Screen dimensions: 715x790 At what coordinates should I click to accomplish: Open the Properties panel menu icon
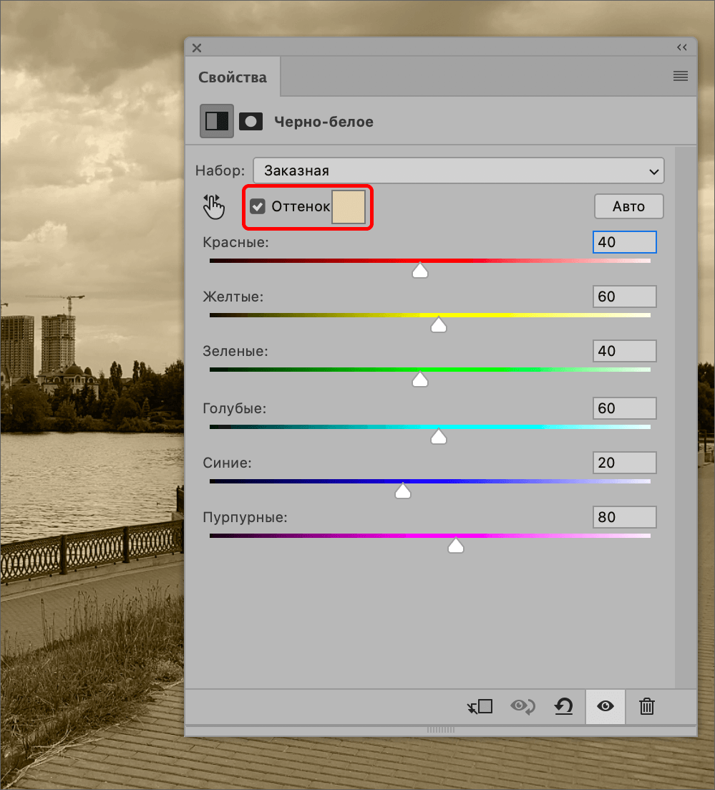pyautogui.click(x=680, y=77)
